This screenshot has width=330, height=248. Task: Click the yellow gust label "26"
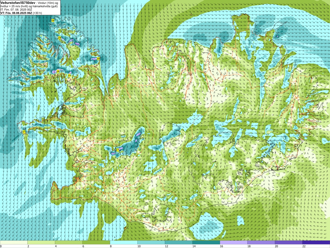(53, 20)
